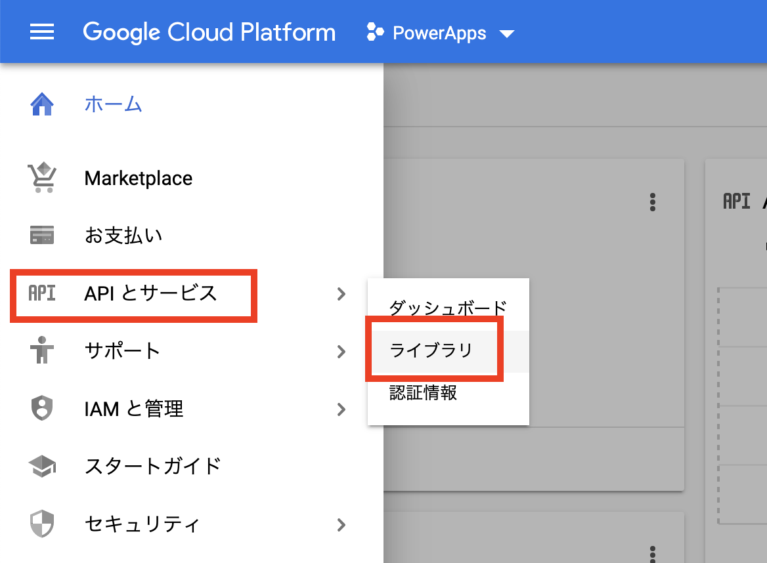This screenshot has width=767, height=563.
Task: Click the API icon in sidebar
Action: (x=42, y=293)
